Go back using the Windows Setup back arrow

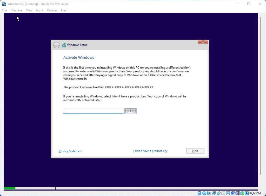pos(56,45)
